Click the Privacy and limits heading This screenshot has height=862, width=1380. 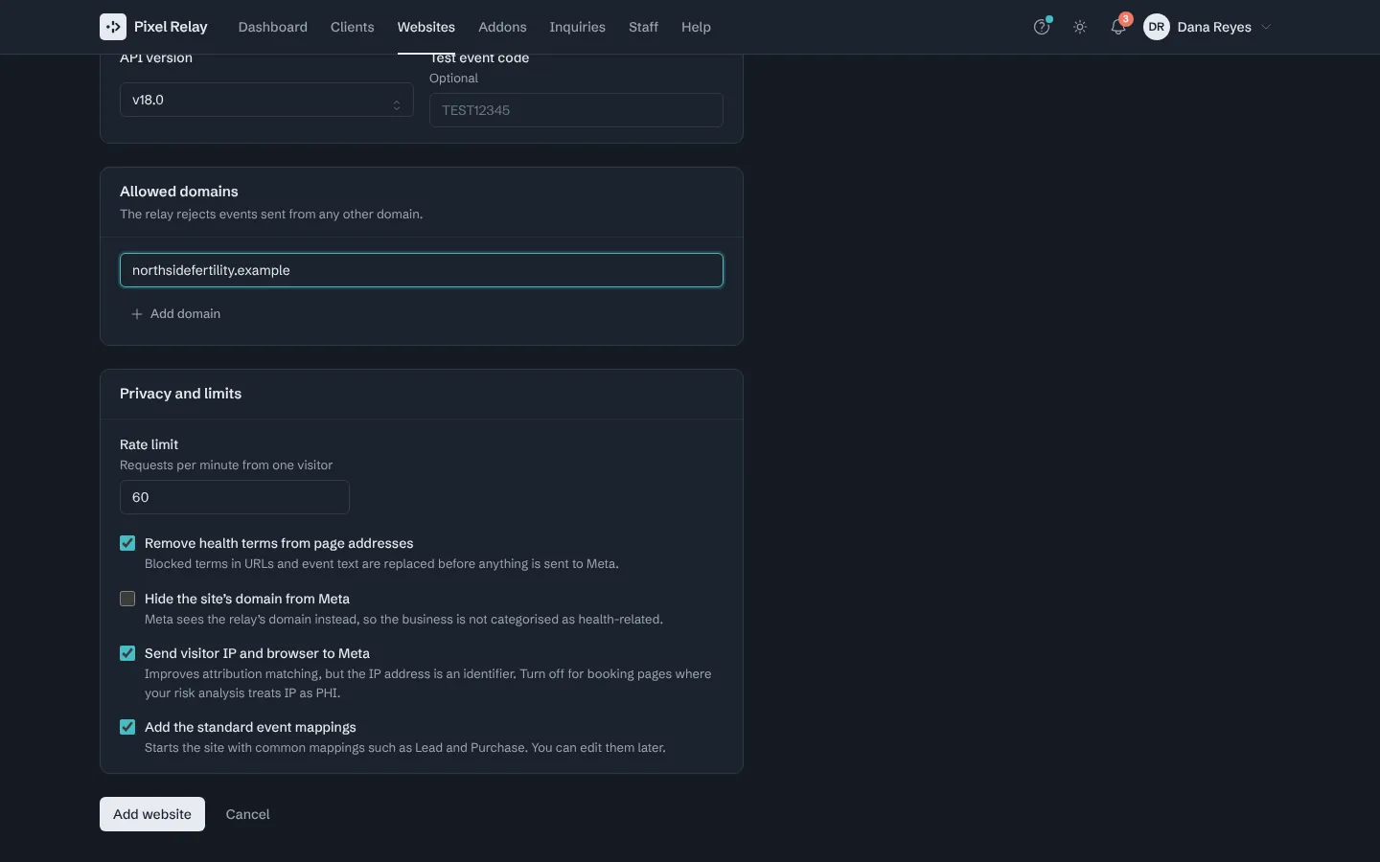180,394
